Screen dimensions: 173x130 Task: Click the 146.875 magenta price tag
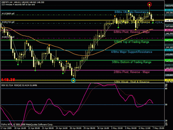tap(169, 30)
